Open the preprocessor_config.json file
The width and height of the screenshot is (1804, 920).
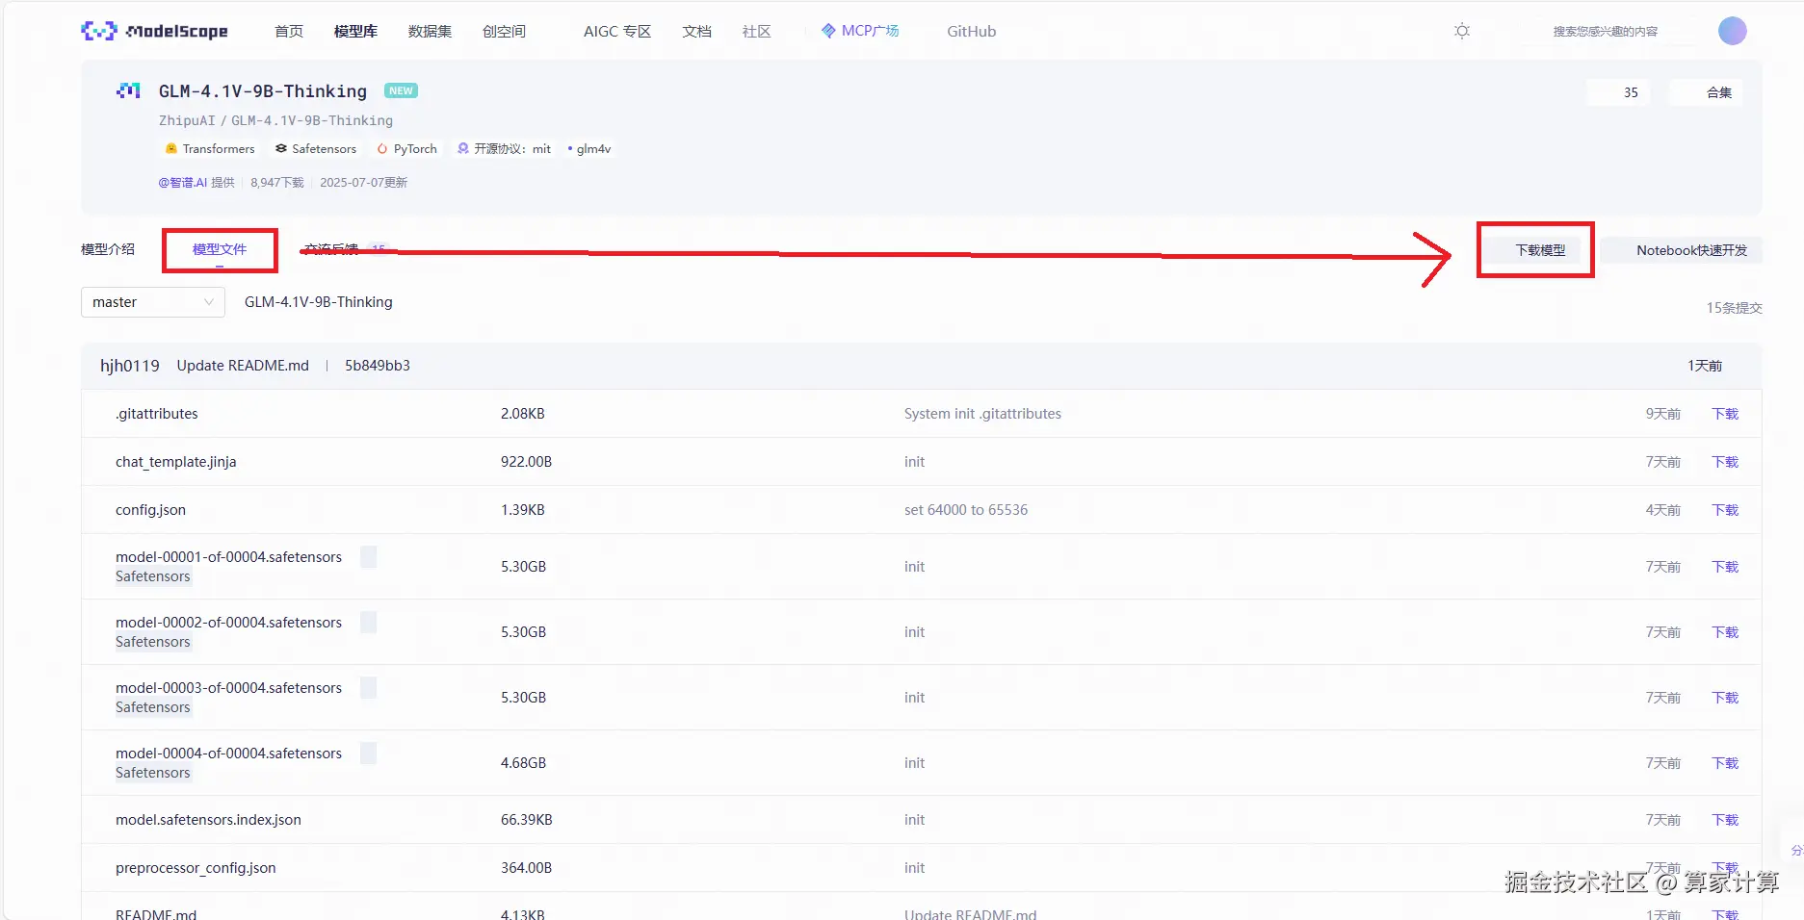click(196, 868)
